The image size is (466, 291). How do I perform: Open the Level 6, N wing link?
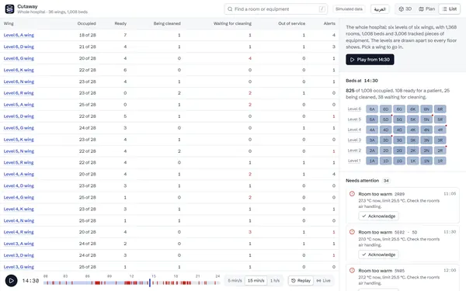pos(19,81)
